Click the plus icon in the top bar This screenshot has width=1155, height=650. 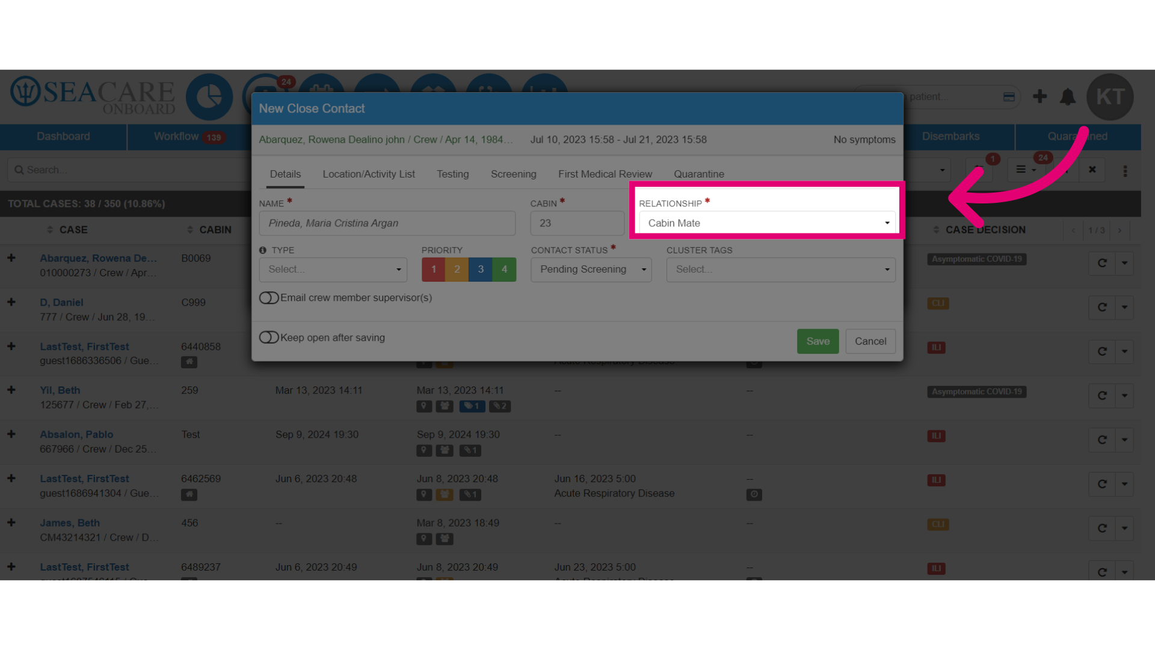coord(1039,96)
